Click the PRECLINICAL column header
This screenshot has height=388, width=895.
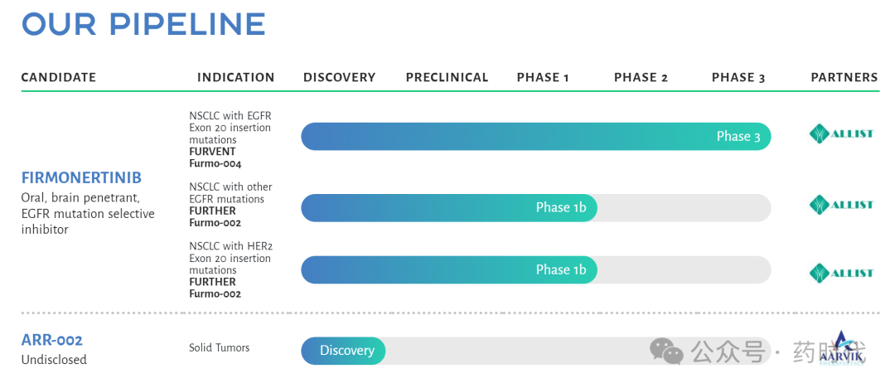(x=447, y=77)
